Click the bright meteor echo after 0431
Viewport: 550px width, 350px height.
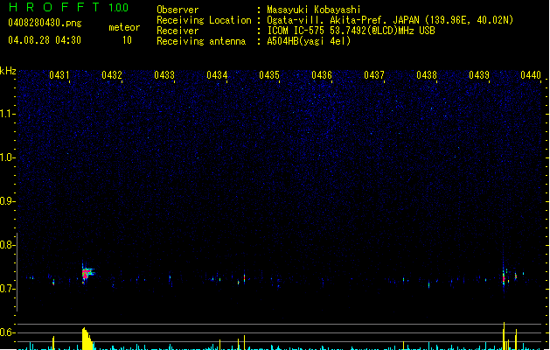[x=87, y=273]
